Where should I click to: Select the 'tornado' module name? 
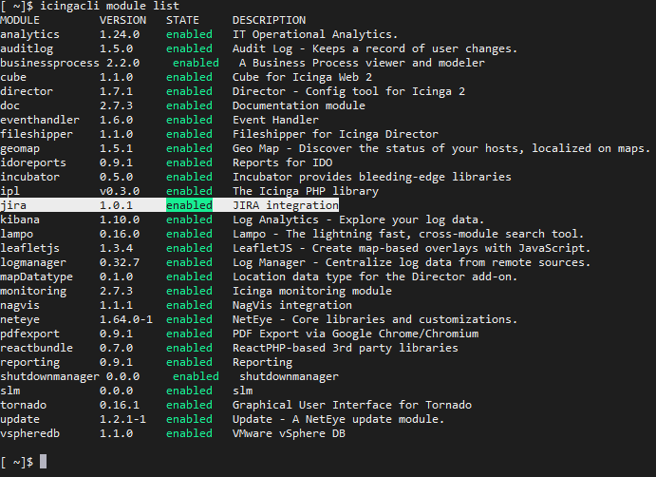tap(24, 405)
